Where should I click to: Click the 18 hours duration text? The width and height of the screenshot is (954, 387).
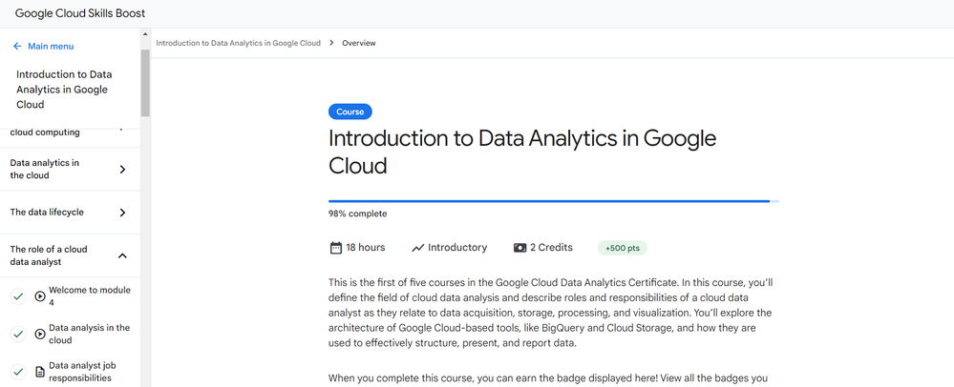click(366, 248)
